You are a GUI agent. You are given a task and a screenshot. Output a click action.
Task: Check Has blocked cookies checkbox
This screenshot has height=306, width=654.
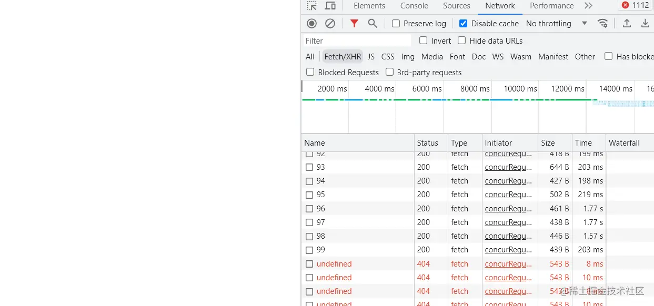pyautogui.click(x=608, y=56)
